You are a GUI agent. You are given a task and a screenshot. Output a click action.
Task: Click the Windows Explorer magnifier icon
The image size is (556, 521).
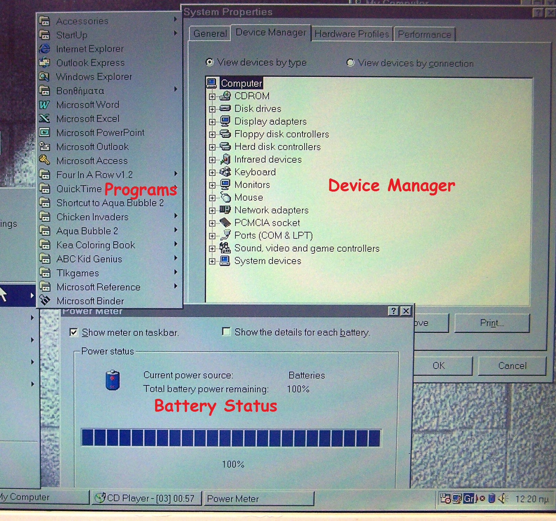(x=45, y=77)
